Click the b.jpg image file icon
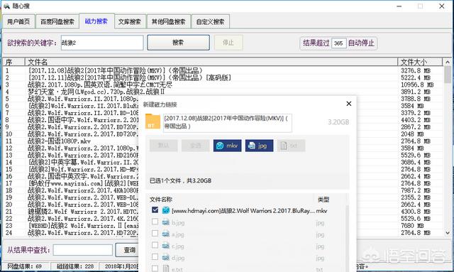The height and width of the screenshot is (272, 454). (165, 222)
